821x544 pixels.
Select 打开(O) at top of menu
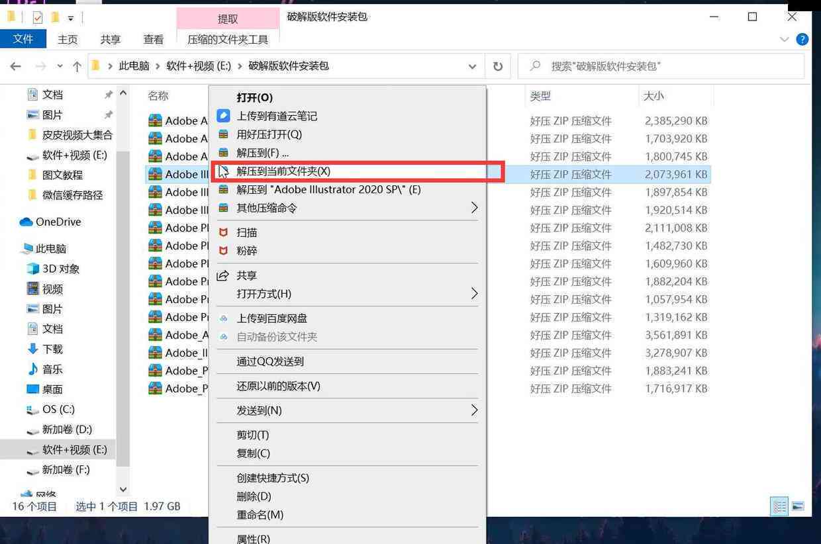pos(255,97)
